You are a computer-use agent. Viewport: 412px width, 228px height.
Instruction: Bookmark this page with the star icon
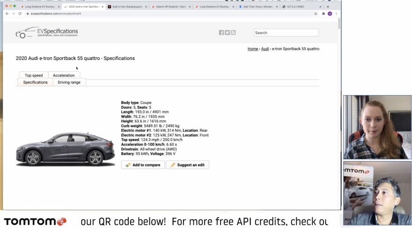(316, 14)
